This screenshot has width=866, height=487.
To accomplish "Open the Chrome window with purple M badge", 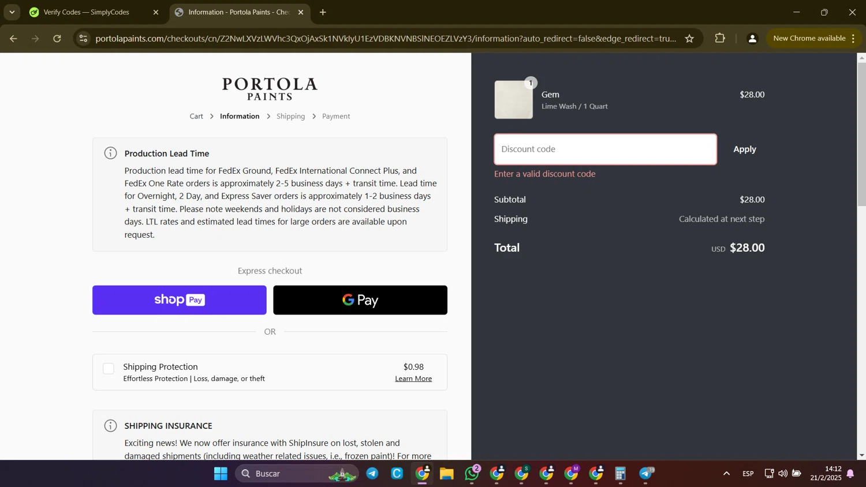I will (572, 474).
